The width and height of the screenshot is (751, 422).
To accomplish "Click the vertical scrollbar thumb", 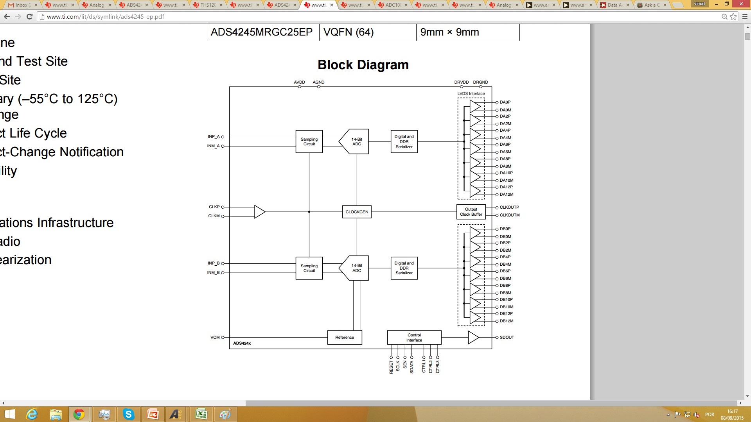I will tap(747, 36).
